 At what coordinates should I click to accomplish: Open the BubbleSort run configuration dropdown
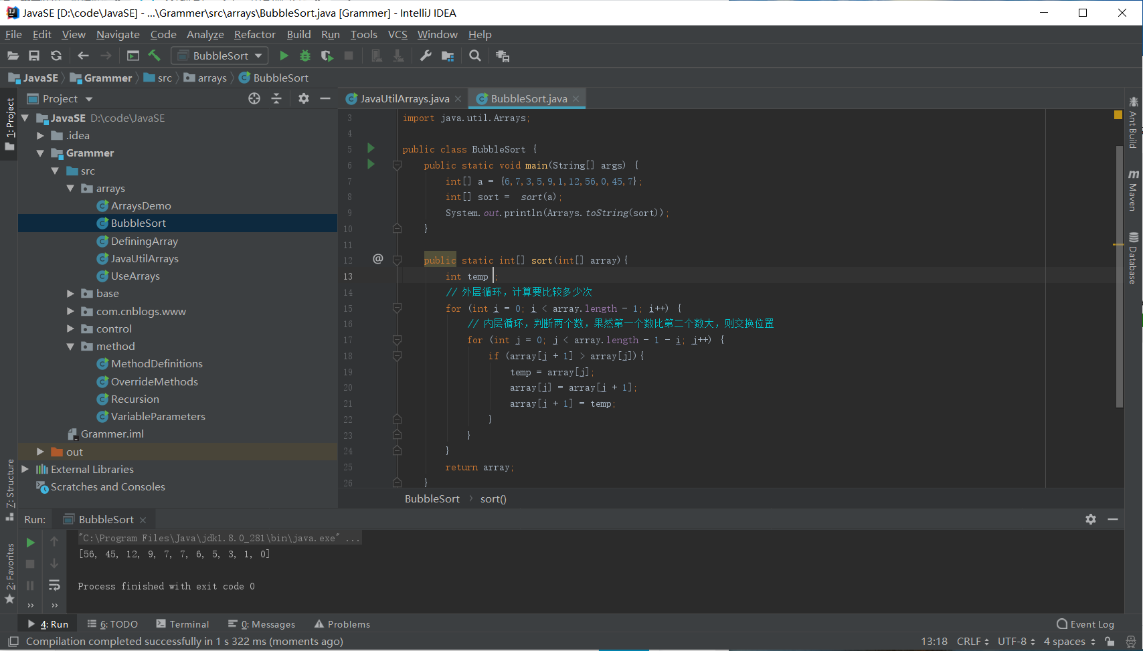click(x=220, y=56)
